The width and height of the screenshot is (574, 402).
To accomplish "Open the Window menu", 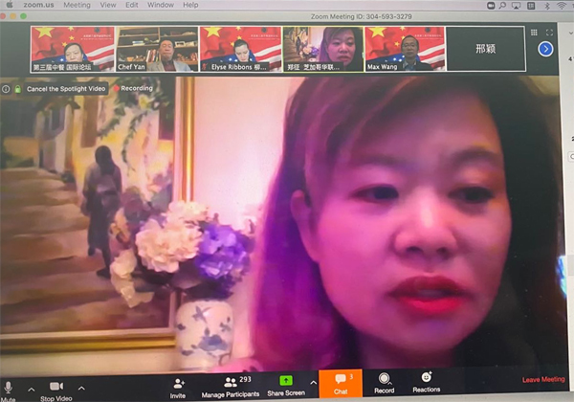I will click(x=161, y=5).
